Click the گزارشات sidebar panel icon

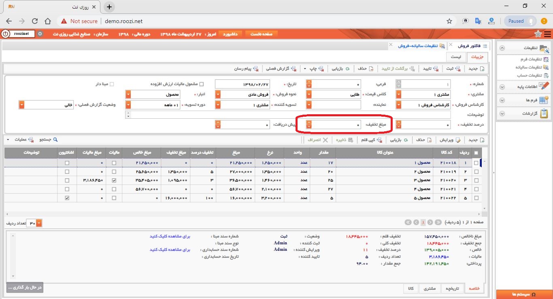(x=544, y=113)
